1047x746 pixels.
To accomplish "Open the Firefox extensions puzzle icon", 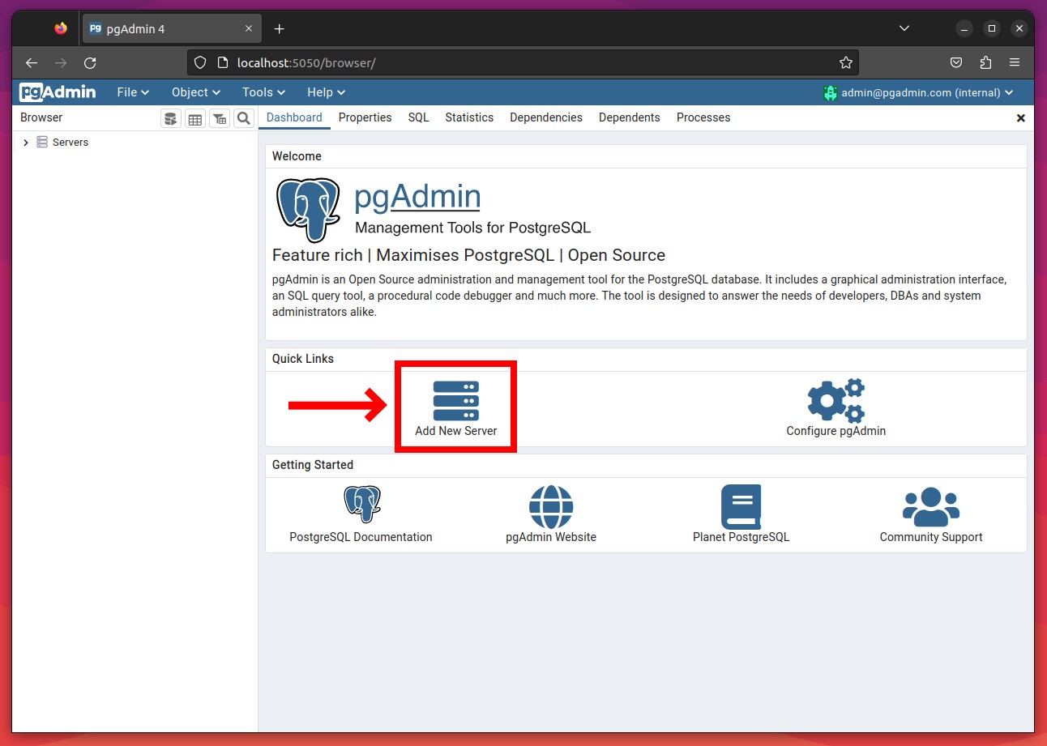I will tap(985, 62).
